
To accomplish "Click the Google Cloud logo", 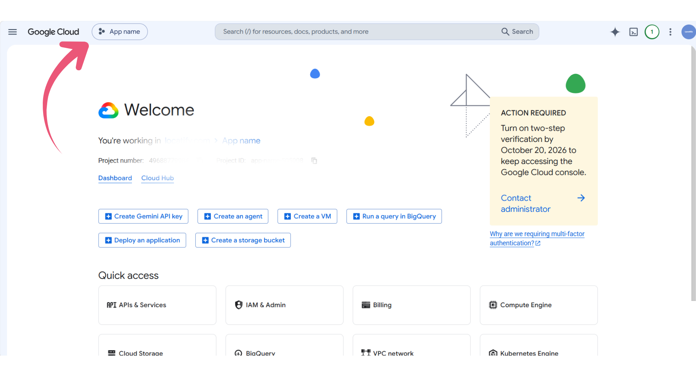I will click(x=53, y=32).
